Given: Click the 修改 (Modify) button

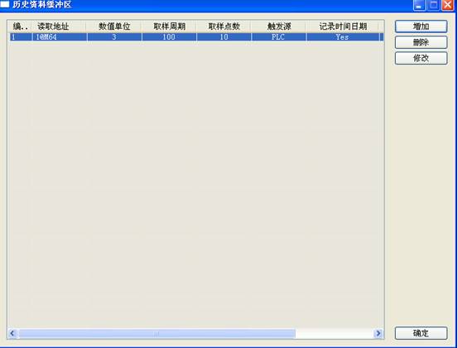Looking at the screenshot, I should pyautogui.click(x=421, y=58).
